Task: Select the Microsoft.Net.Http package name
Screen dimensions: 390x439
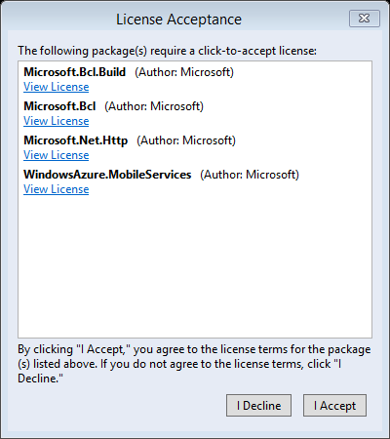Action: tap(76, 140)
